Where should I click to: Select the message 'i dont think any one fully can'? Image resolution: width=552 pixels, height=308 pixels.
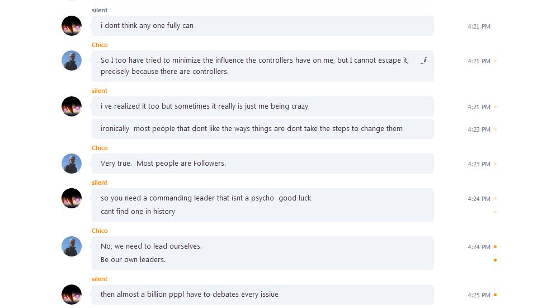pos(263,26)
